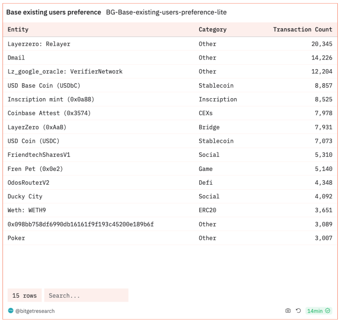Click the refresh query icon
The height and width of the screenshot is (323, 341).
coord(298,311)
